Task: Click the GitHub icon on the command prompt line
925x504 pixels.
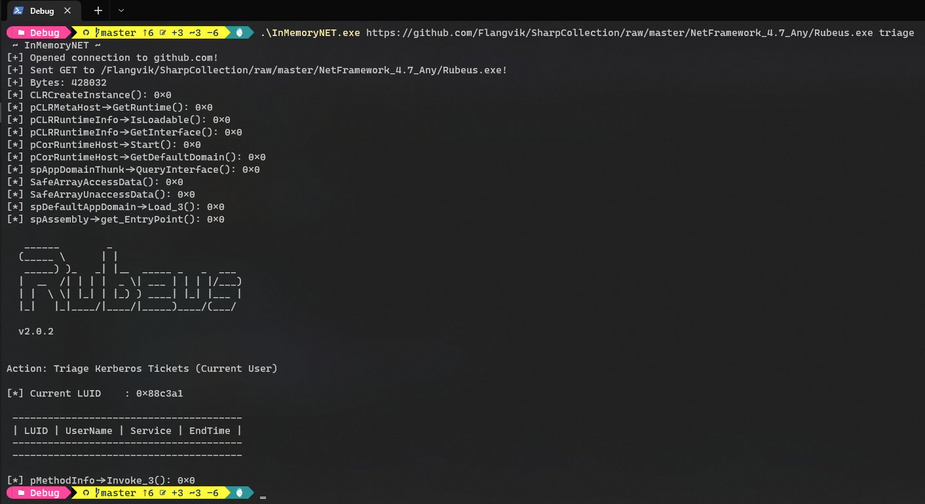Action: click(85, 33)
